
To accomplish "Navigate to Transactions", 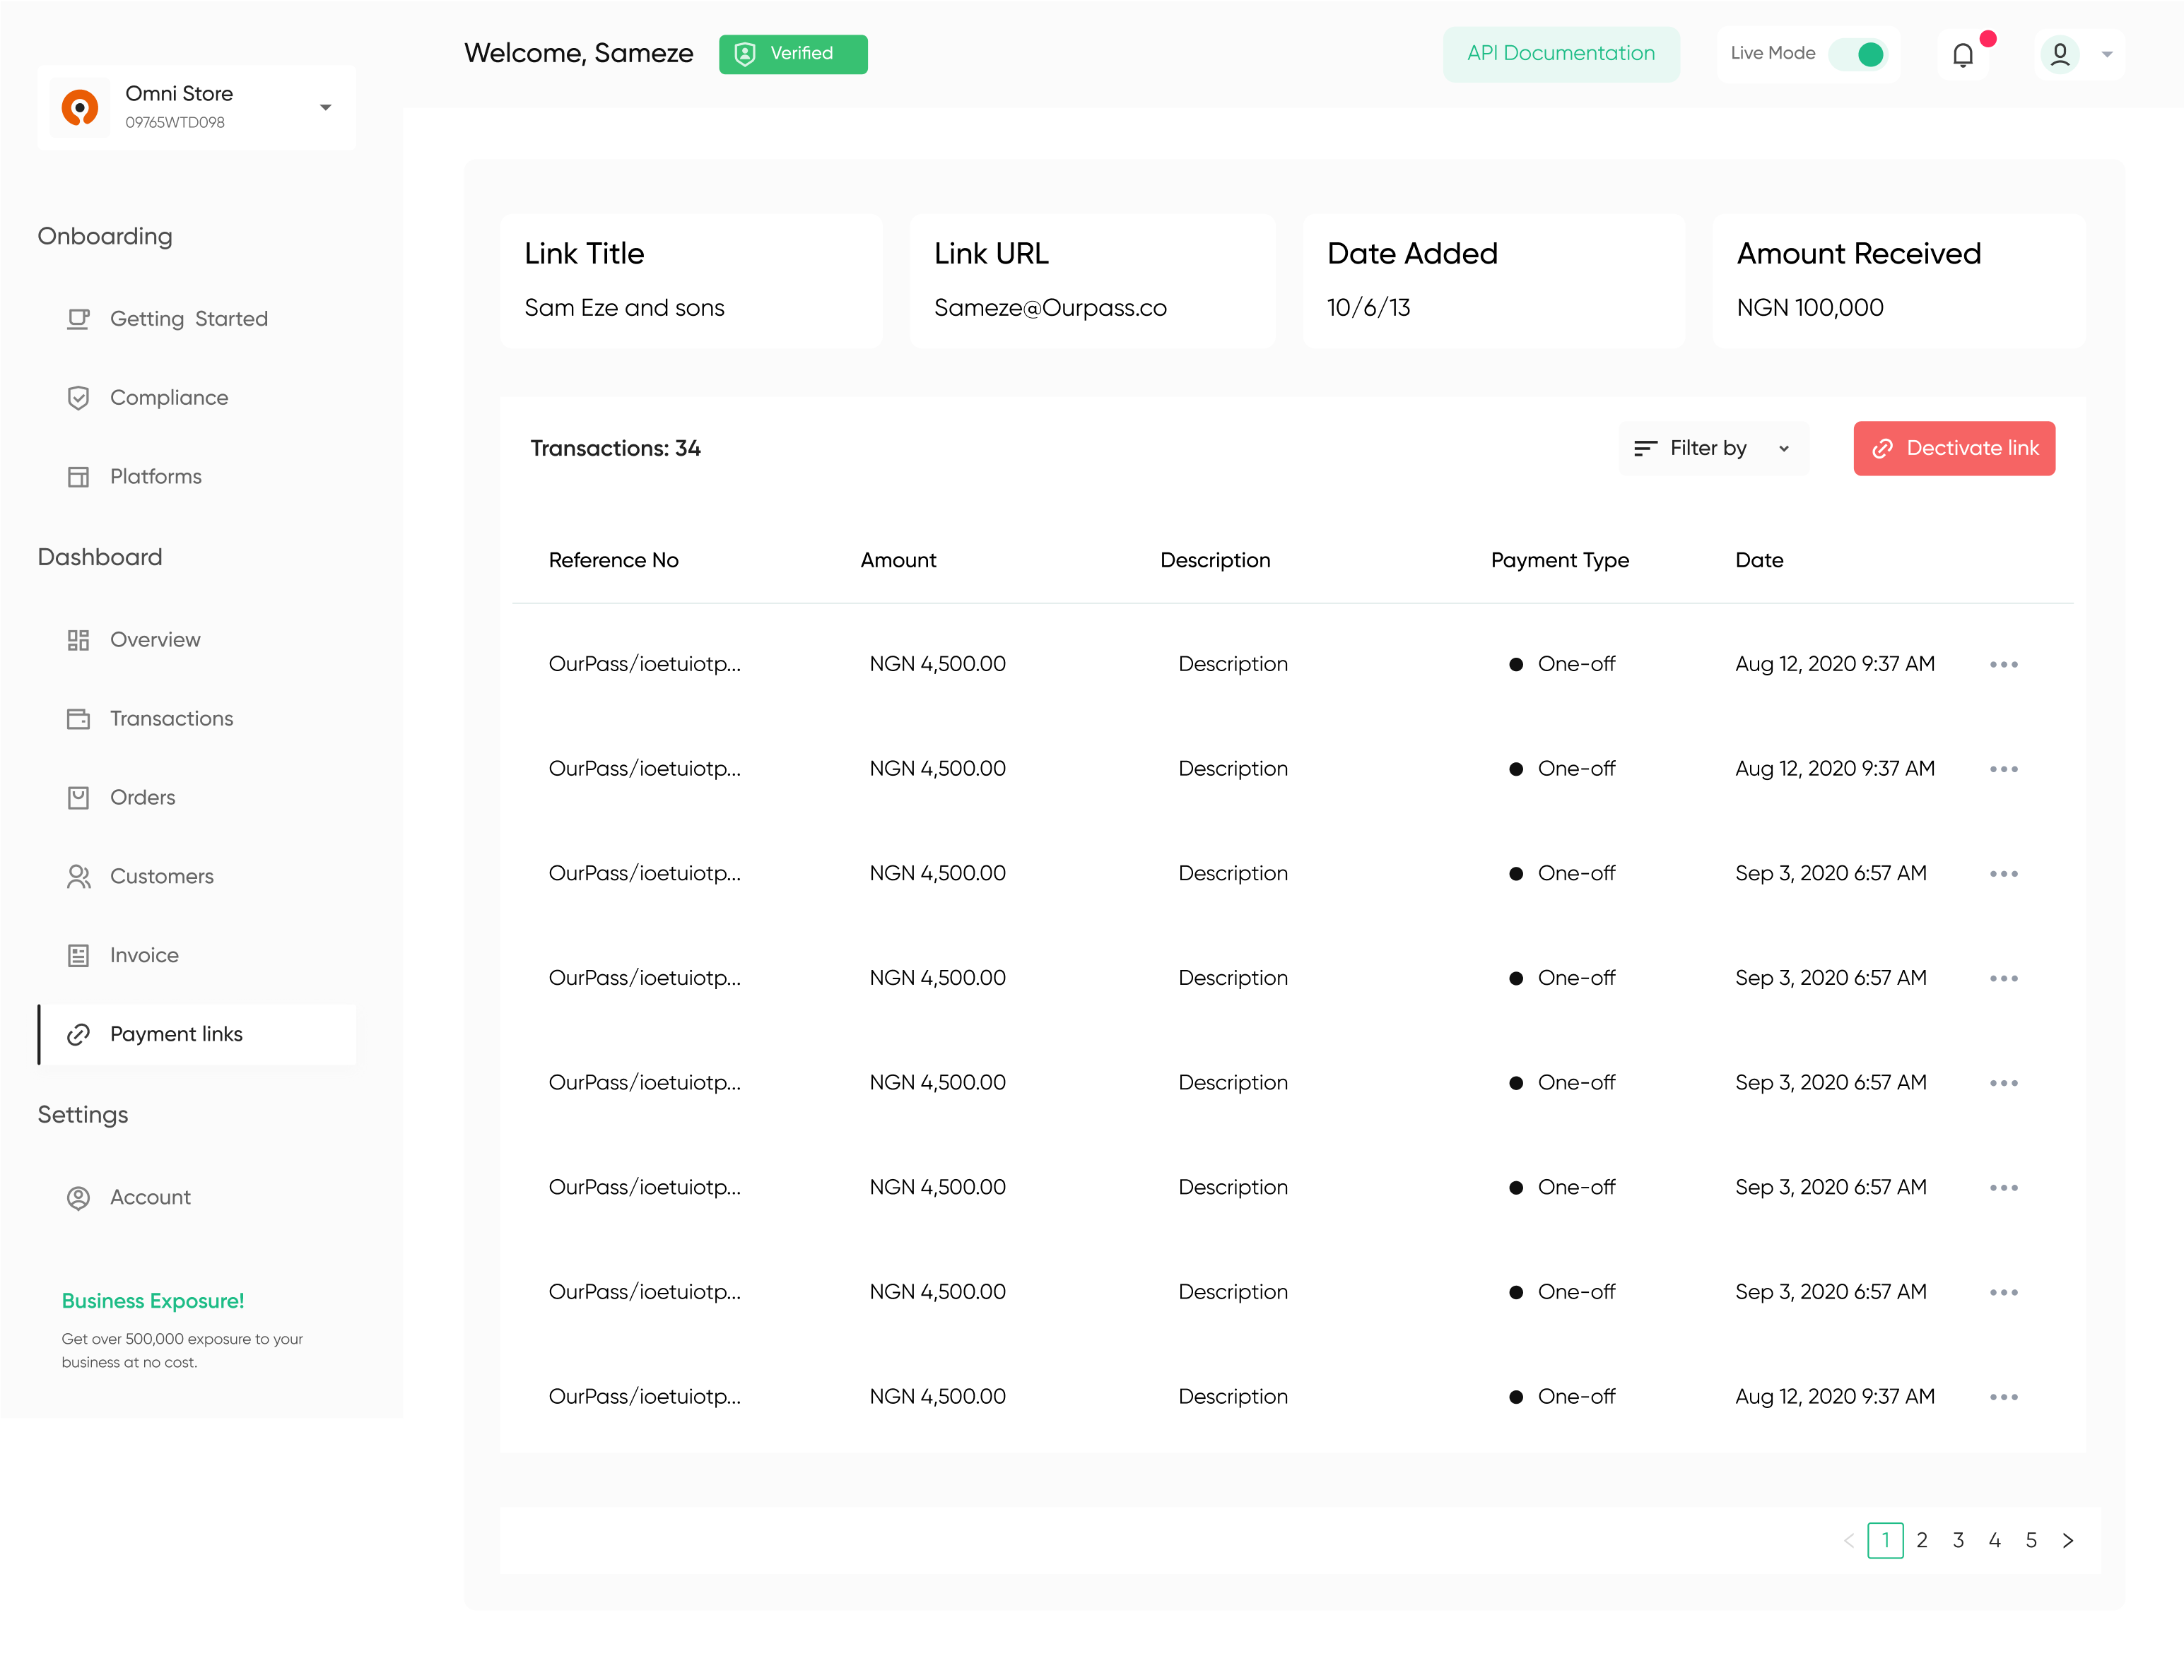I will (x=172, y=718).
